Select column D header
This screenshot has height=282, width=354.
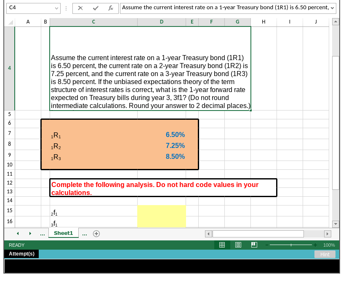(161, 21)
